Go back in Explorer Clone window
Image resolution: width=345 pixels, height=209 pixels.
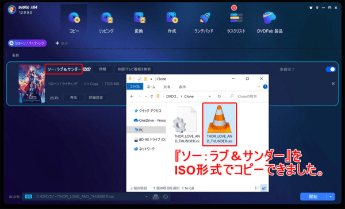click(x=132, y=96)
